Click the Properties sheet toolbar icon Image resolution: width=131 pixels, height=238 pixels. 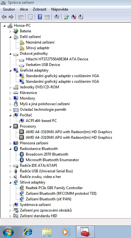[30, 17]
